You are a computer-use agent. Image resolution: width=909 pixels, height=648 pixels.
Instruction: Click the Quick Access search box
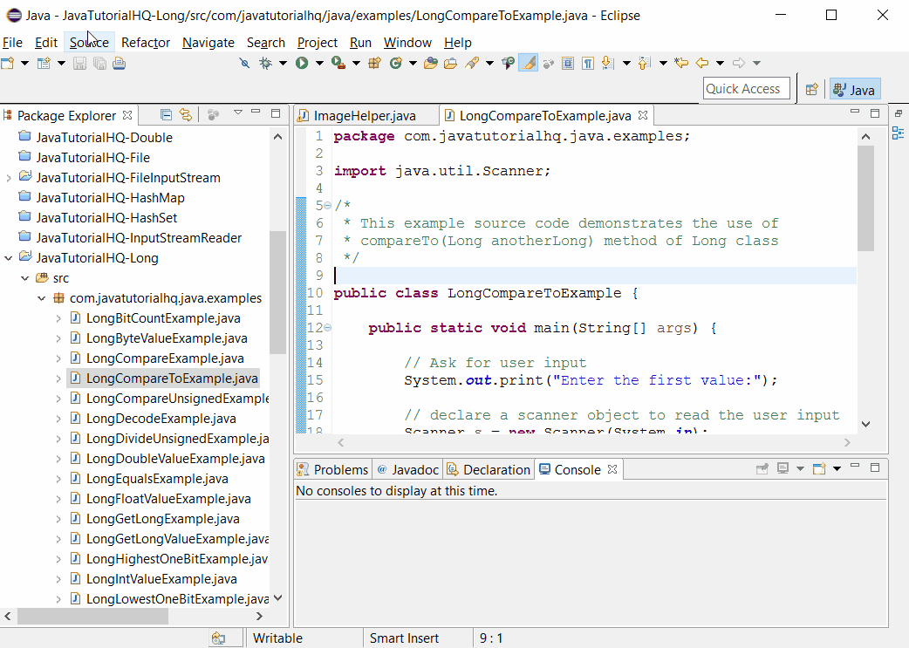(x=746, y=88)
